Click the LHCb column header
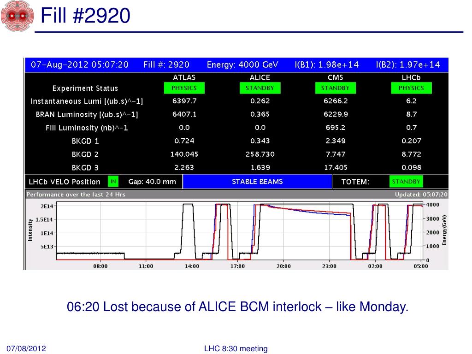Image resolution: width=472 pixels, height=354 pixels. (411, 77)
